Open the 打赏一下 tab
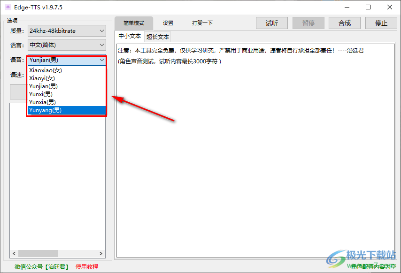Image resolution: width=401 pixels, height=273 pixels. 202,23
